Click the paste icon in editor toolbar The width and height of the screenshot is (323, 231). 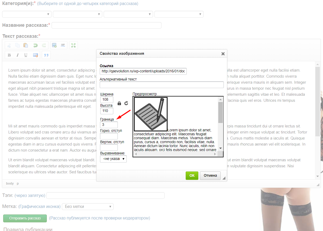(26, 45)
